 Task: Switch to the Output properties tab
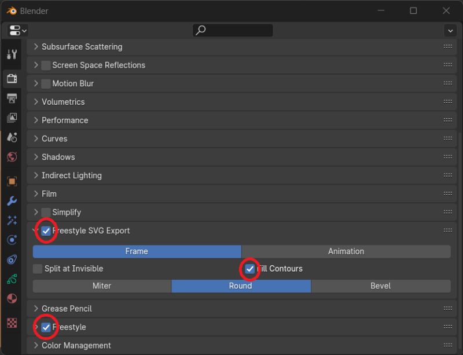(x=12, y=98)
